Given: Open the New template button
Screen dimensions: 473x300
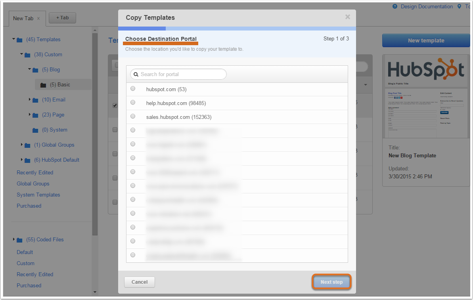Looking at the screenshot, I should (426, 40).
